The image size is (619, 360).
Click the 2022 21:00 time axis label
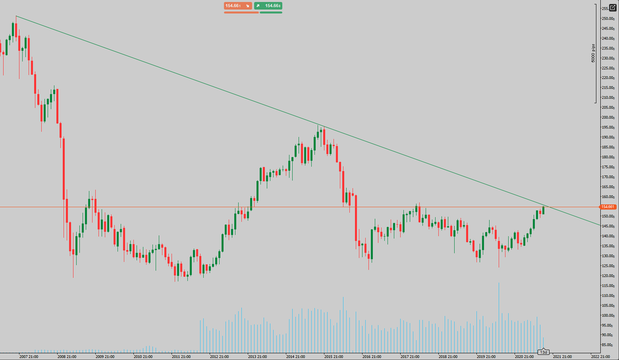[x=600, y=356]
